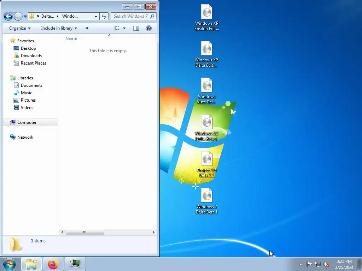Toggle the preview pane

pyautogui.click(x=136, y=28)
